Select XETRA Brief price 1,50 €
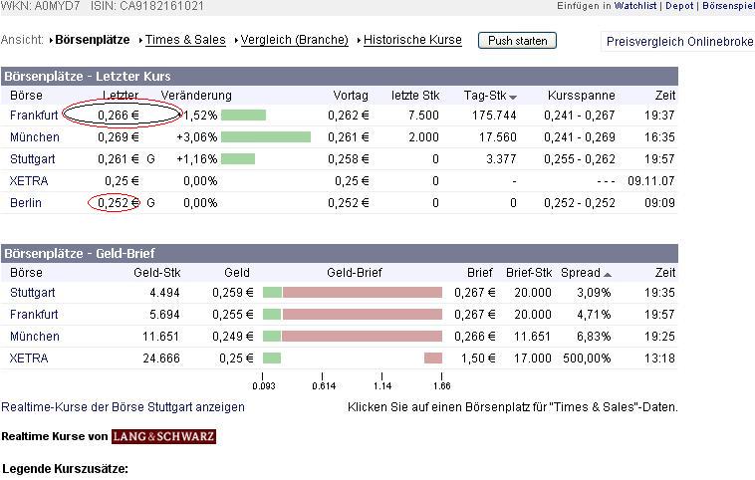 (478, 359)
